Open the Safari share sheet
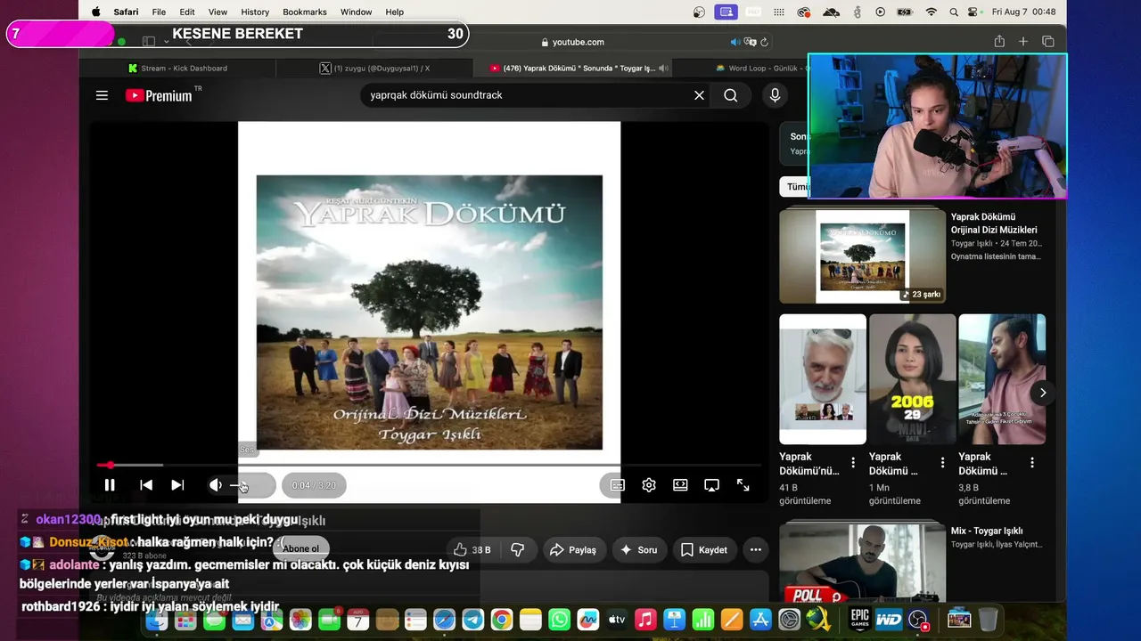Viewport: 1141px width, 641px height. click(x=999, y=42)
